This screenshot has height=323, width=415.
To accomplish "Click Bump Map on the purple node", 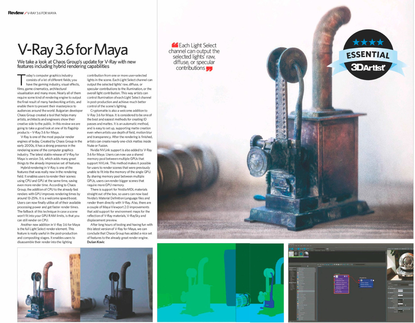I will tap(339, 292).
